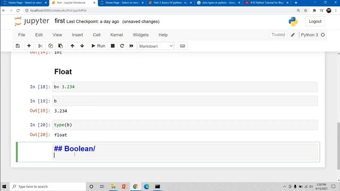Switch to the Part-2 Basics Of python tab

point(170,3)
